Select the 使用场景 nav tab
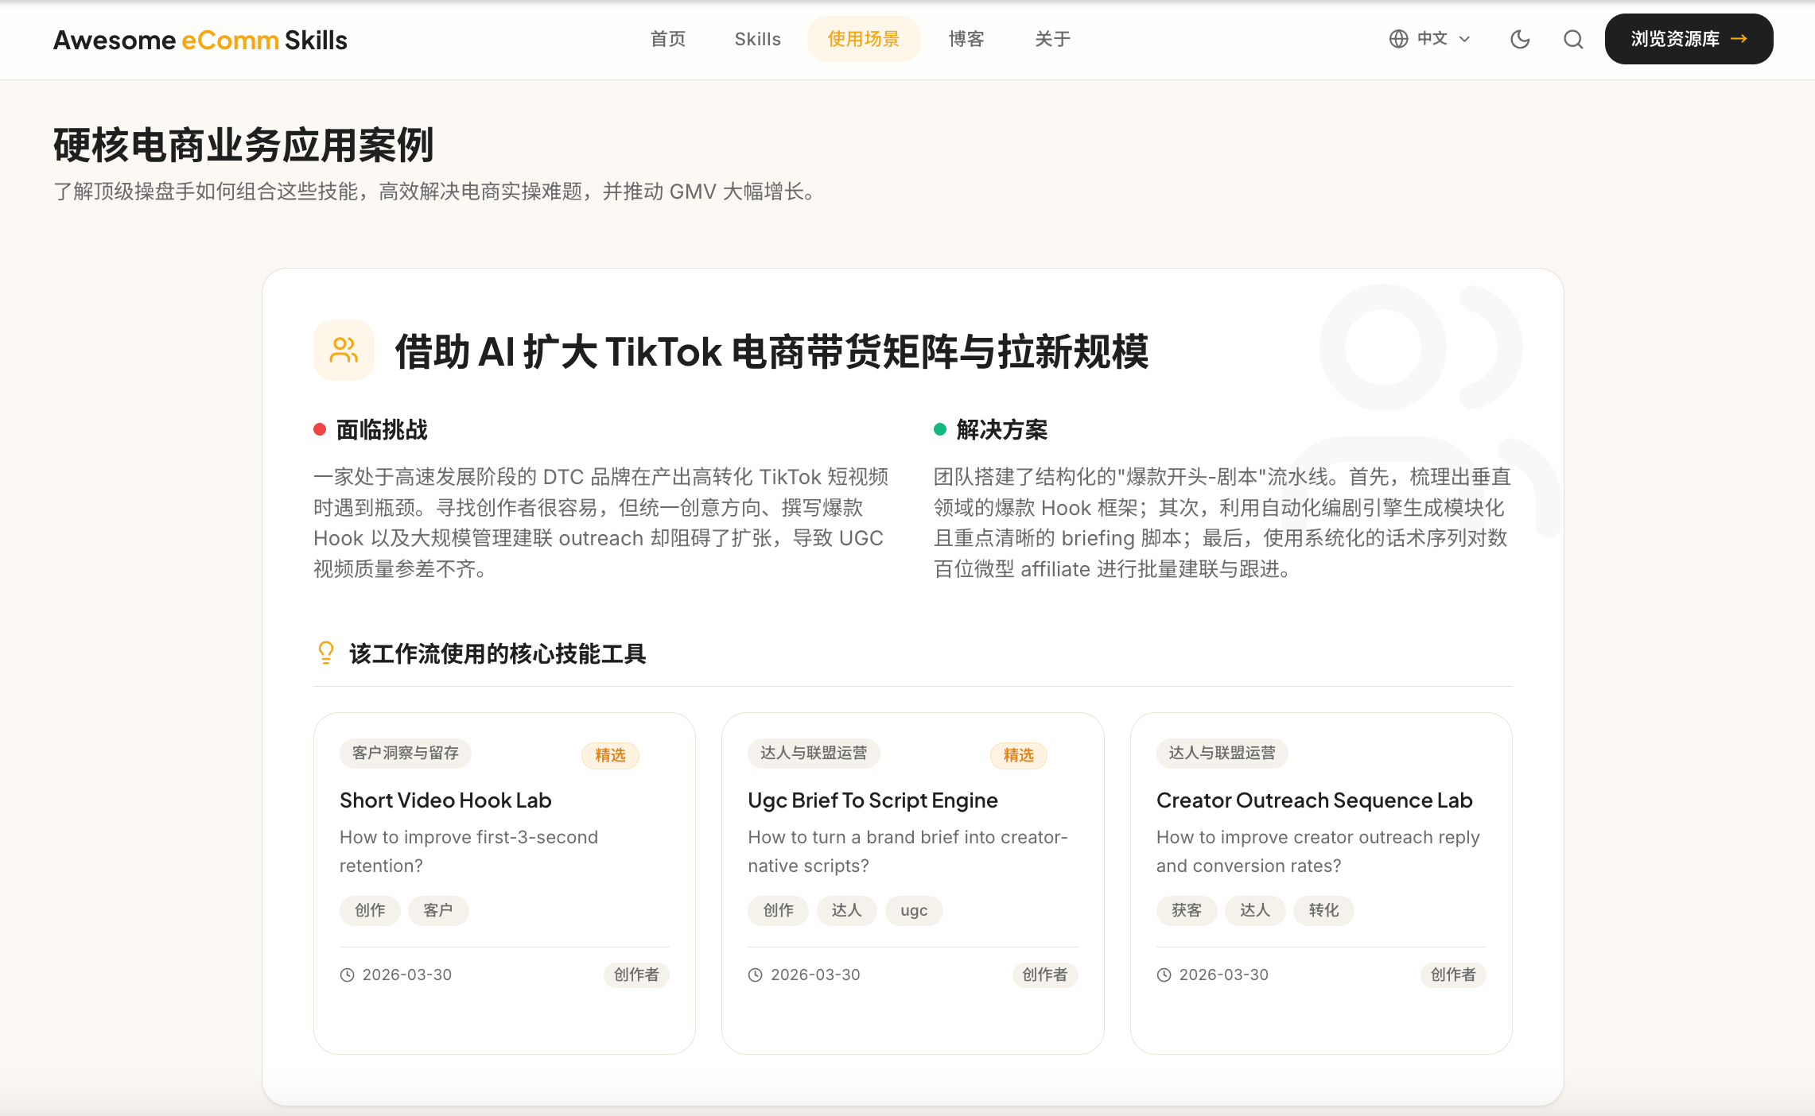The height and width of the screenshot is (1116, 1815). [x=863, y=39]
